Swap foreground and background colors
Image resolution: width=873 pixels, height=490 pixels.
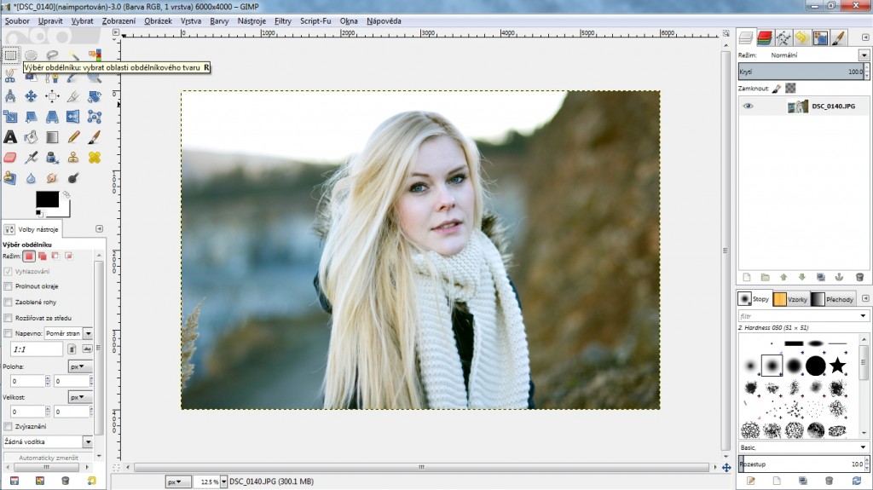click(66, 195)
